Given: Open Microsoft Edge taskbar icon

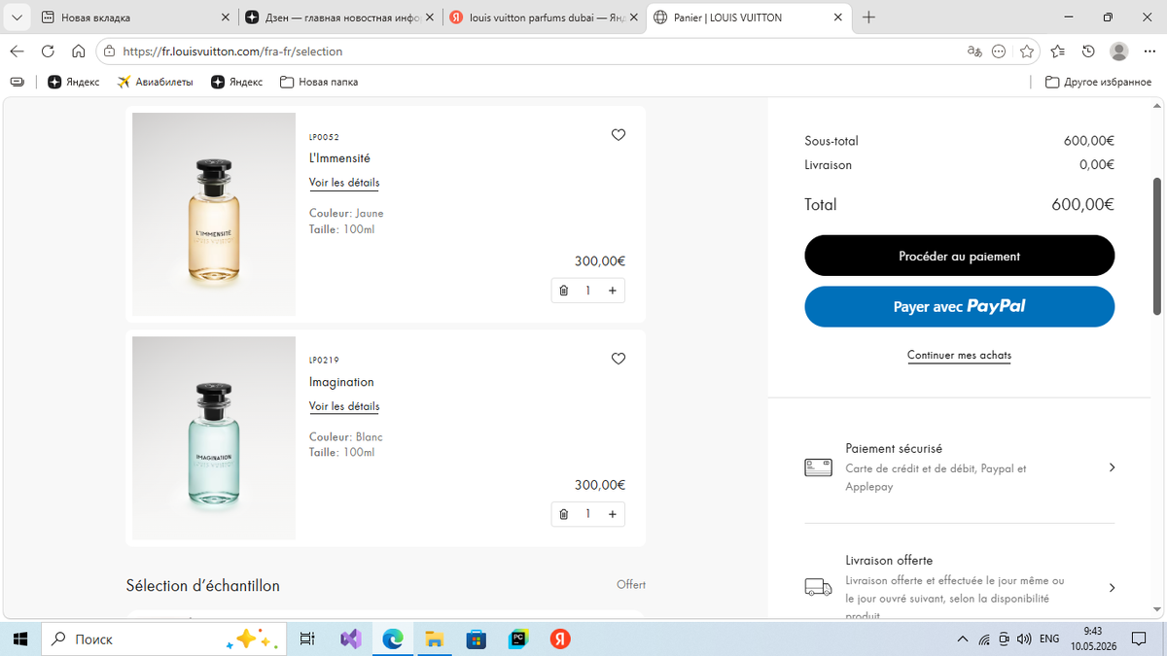Looking at the screenshot, I should [x=393, y=639].
